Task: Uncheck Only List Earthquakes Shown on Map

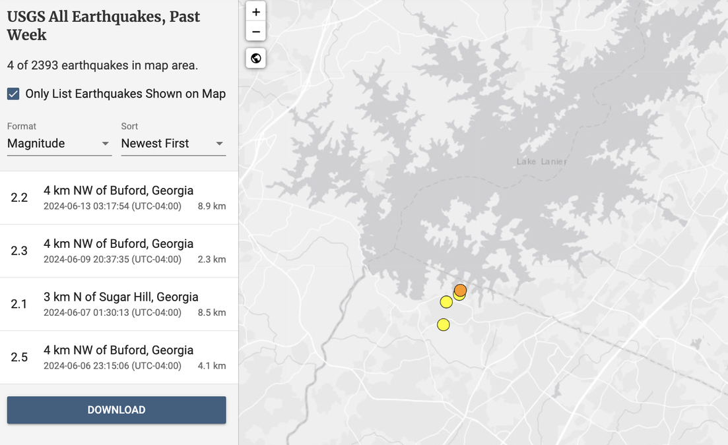Action: click(x=13, y=94)
